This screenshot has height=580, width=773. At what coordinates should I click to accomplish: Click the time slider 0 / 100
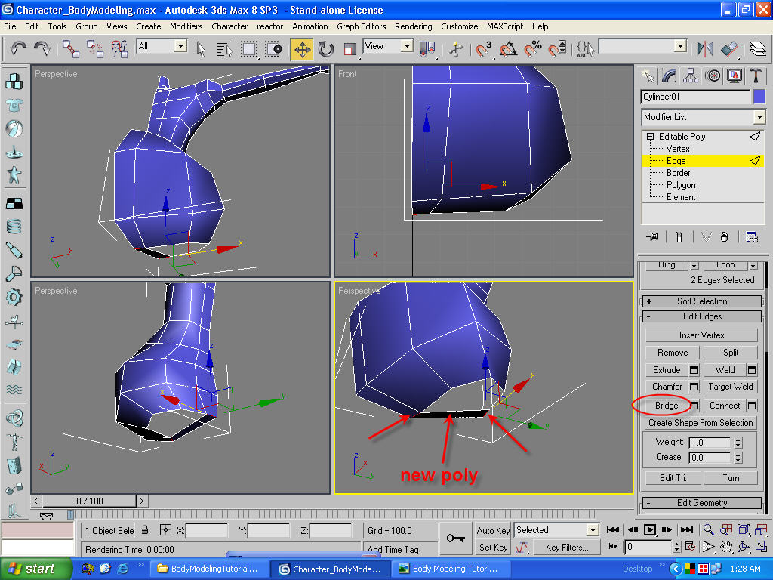tap(90, 501)
